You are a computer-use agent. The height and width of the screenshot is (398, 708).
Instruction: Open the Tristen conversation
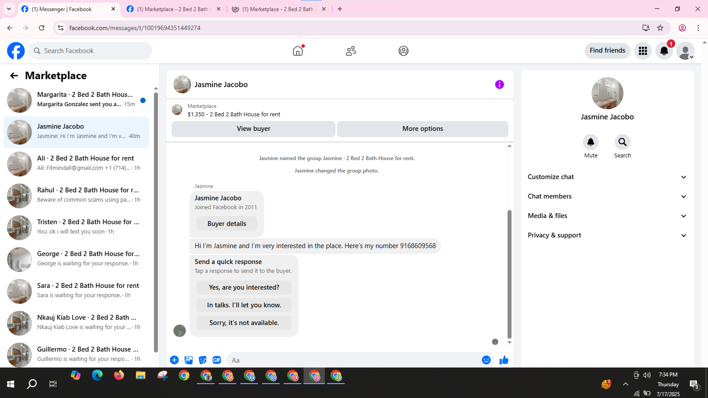coord(76,228)
